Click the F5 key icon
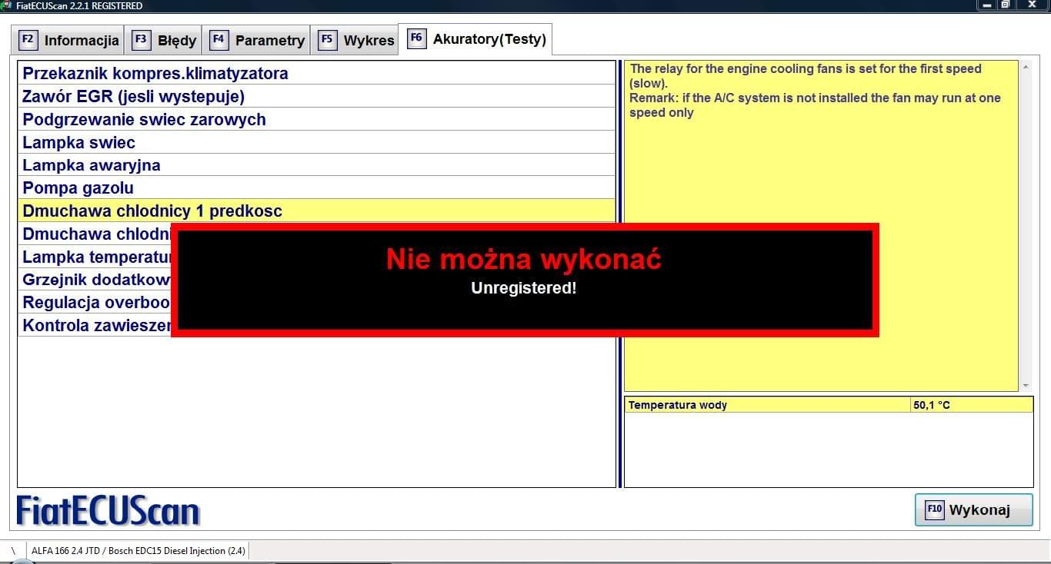The height and width of the screenshot is (564, 1051). coord(328,39)
